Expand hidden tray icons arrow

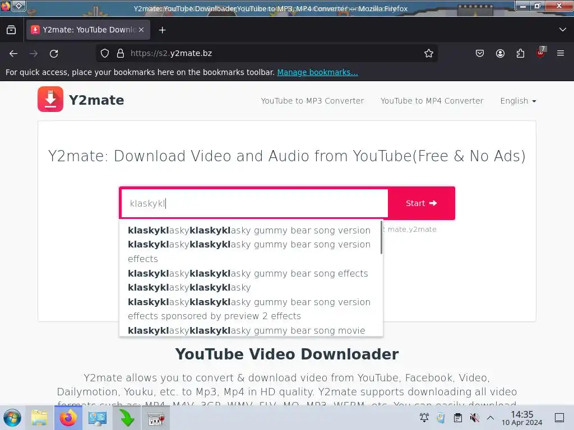pos(490,418)
